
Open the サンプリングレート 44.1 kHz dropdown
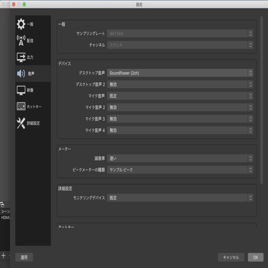(x=180, y=34)
